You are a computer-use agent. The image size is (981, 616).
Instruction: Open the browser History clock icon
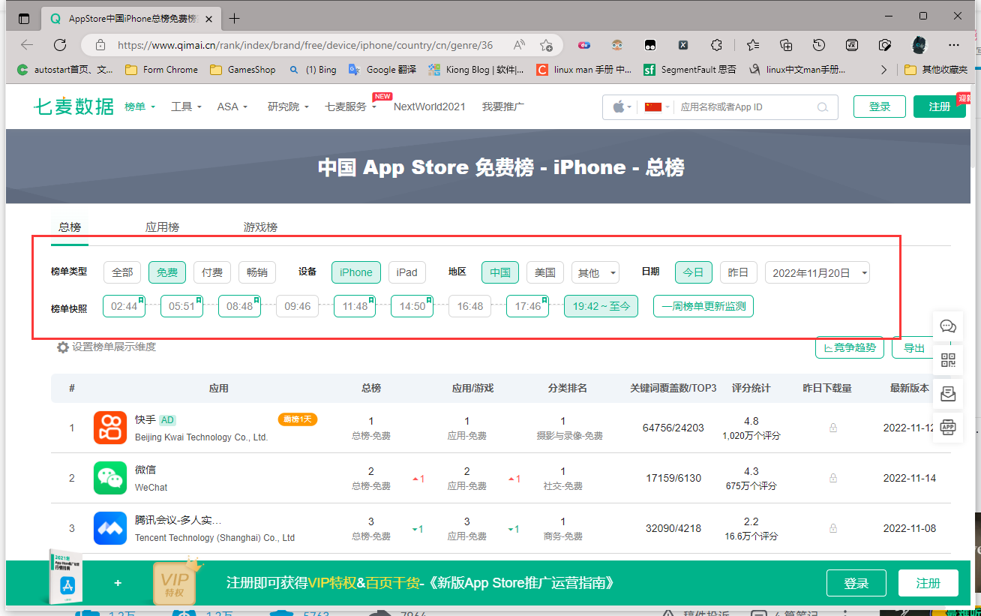point(819,44)
